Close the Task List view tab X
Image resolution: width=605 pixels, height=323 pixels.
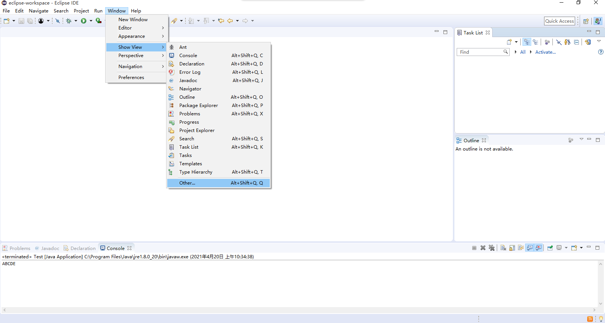point(488,33)
